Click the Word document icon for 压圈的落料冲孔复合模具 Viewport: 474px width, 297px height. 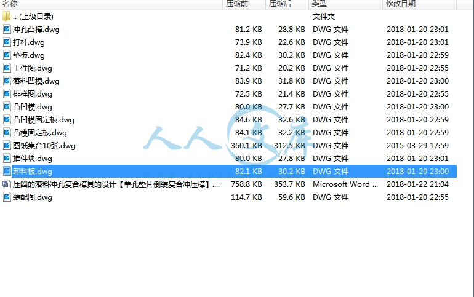pyautogui.click(x=7, y=184)
